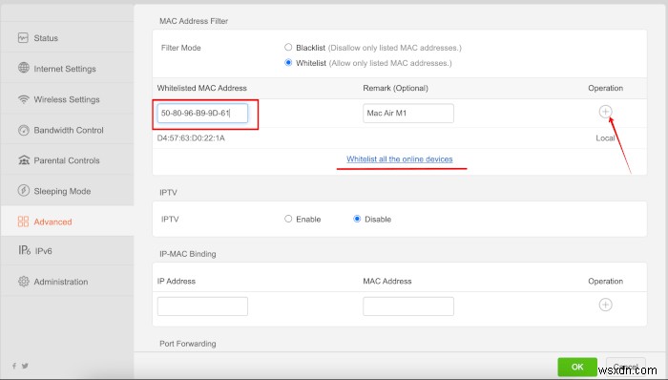Click the MAC Address Filter heading

[x=194, y=21]
